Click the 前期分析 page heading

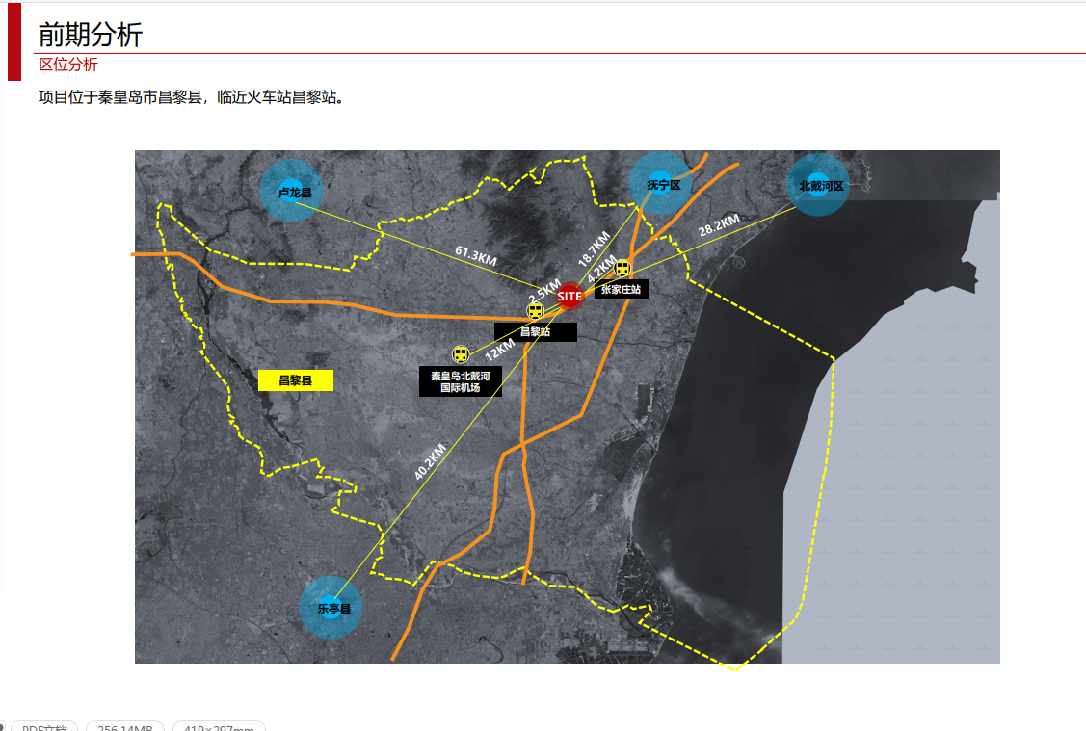(91, 35)
